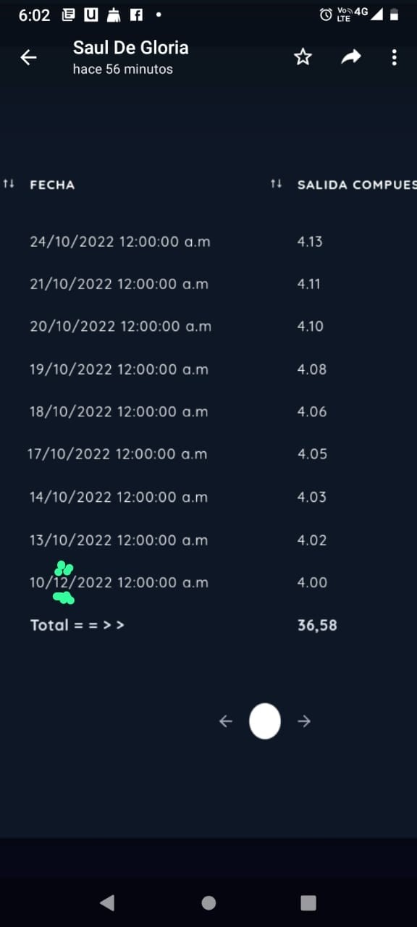Image resolution: width=417 pixels, height=927 pixels.
Task: Tap the forward share arrow icon
Action: coord(351,57)
